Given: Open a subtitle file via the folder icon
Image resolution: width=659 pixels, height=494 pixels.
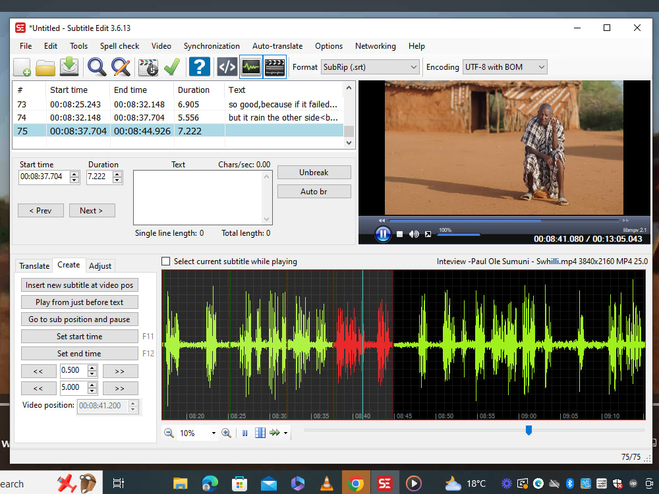Looking at the screenshot, I should pyautogui.click(x=45, y=67).
